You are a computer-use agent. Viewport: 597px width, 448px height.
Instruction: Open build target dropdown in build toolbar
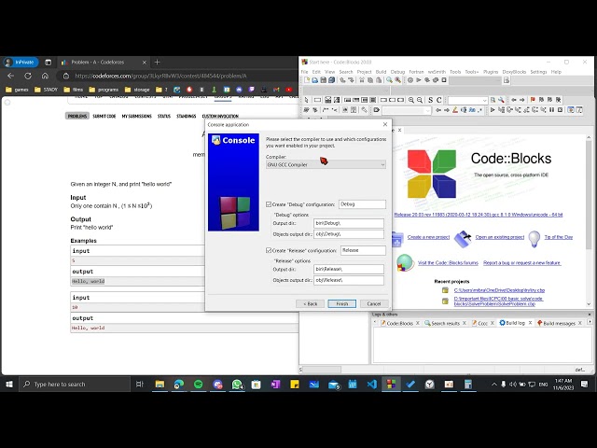click(x=476, y=80)
